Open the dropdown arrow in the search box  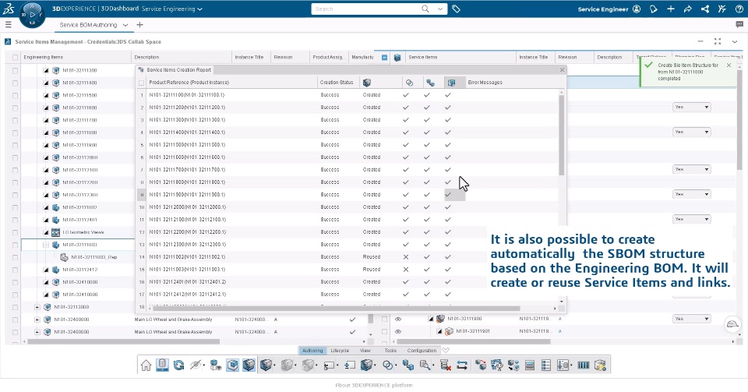pyautogui.click(x=439, y=9)
